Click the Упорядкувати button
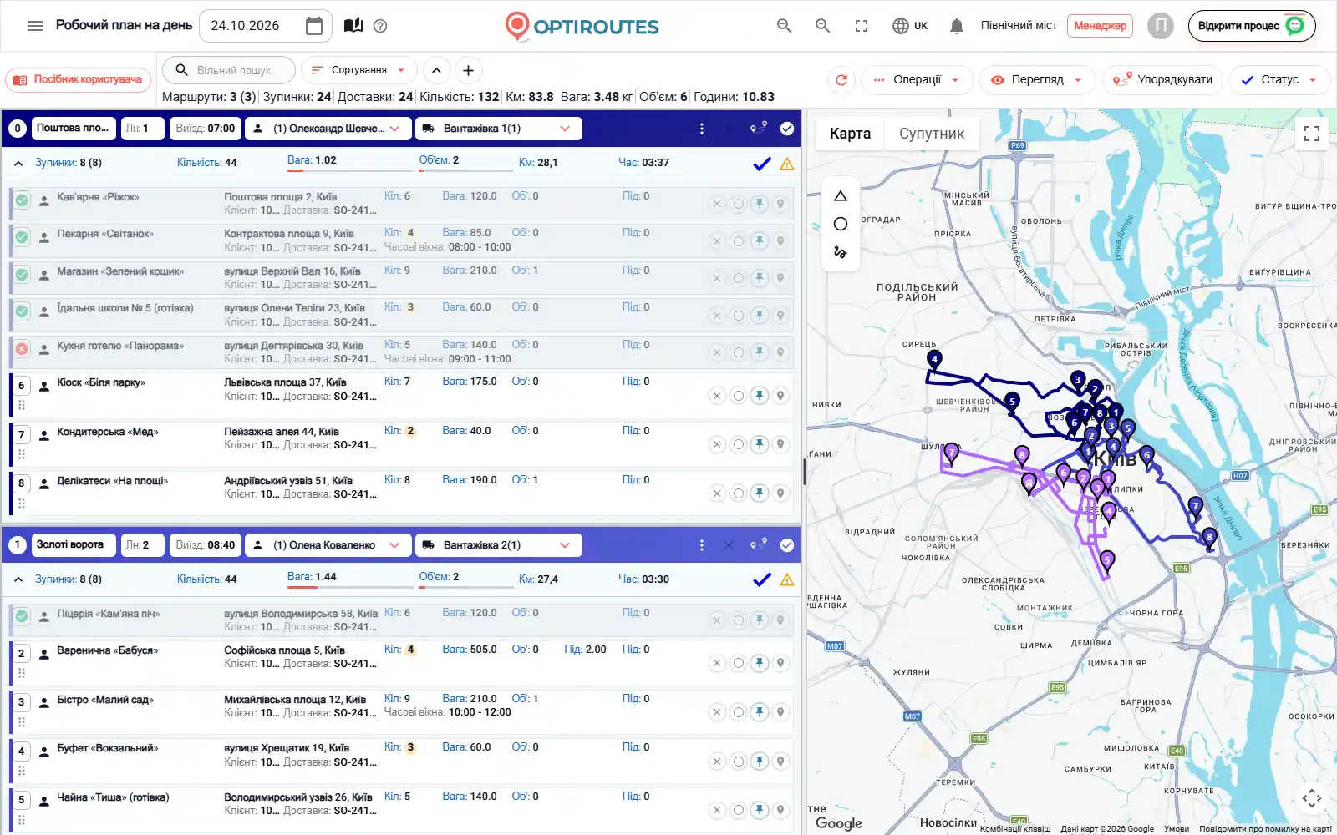 click(x=1163, y=80)
